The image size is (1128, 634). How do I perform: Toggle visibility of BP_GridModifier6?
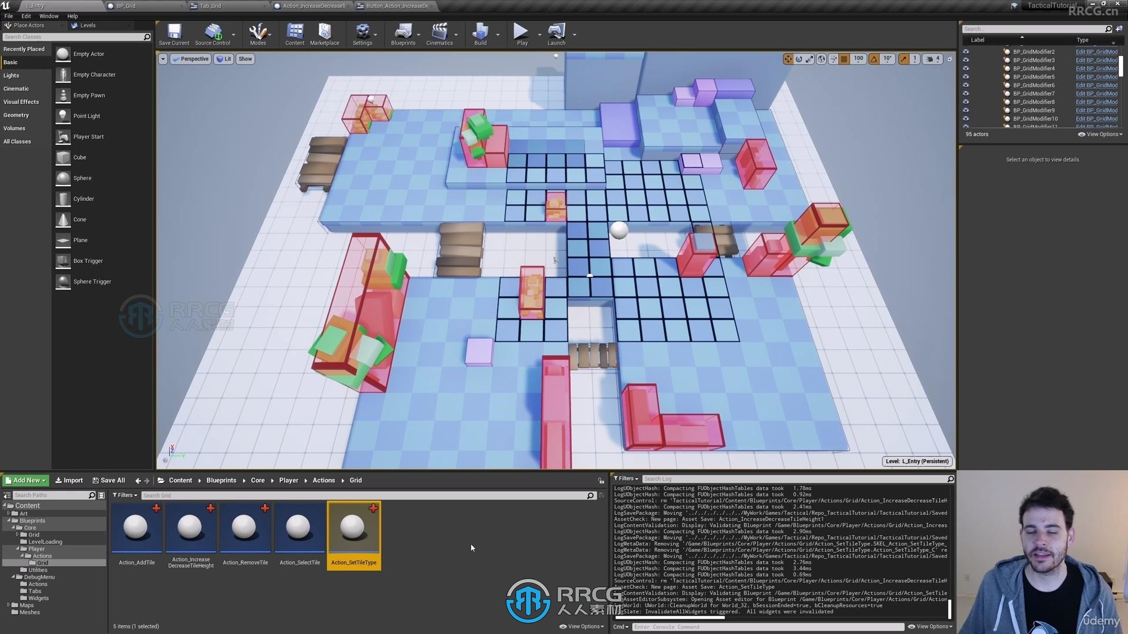point(965,85)
